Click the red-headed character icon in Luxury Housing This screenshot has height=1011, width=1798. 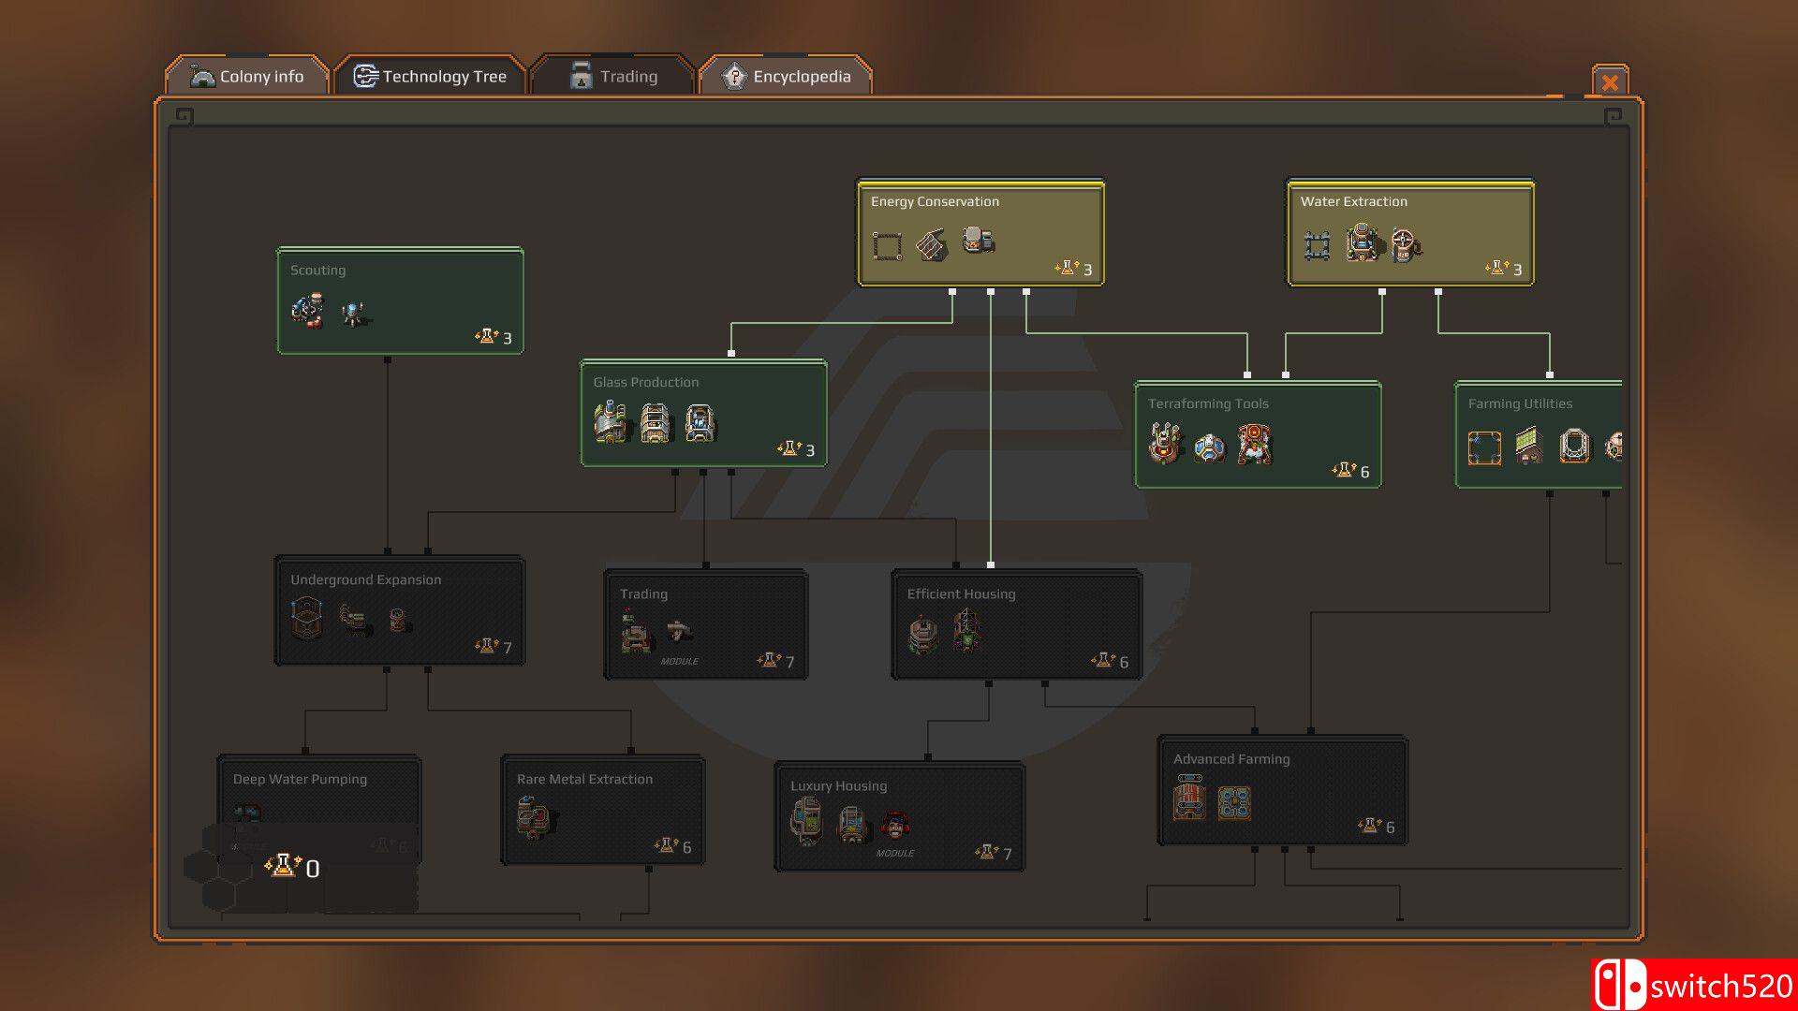[895, 826]
